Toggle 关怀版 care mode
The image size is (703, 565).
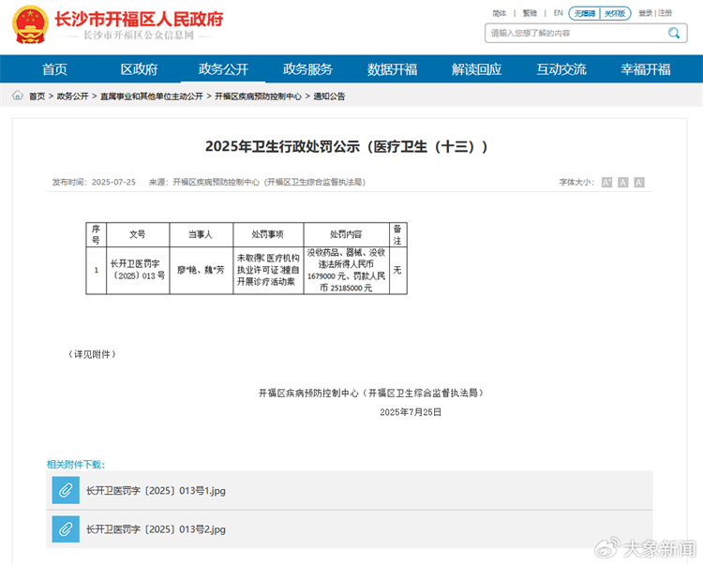click(615, 13)
